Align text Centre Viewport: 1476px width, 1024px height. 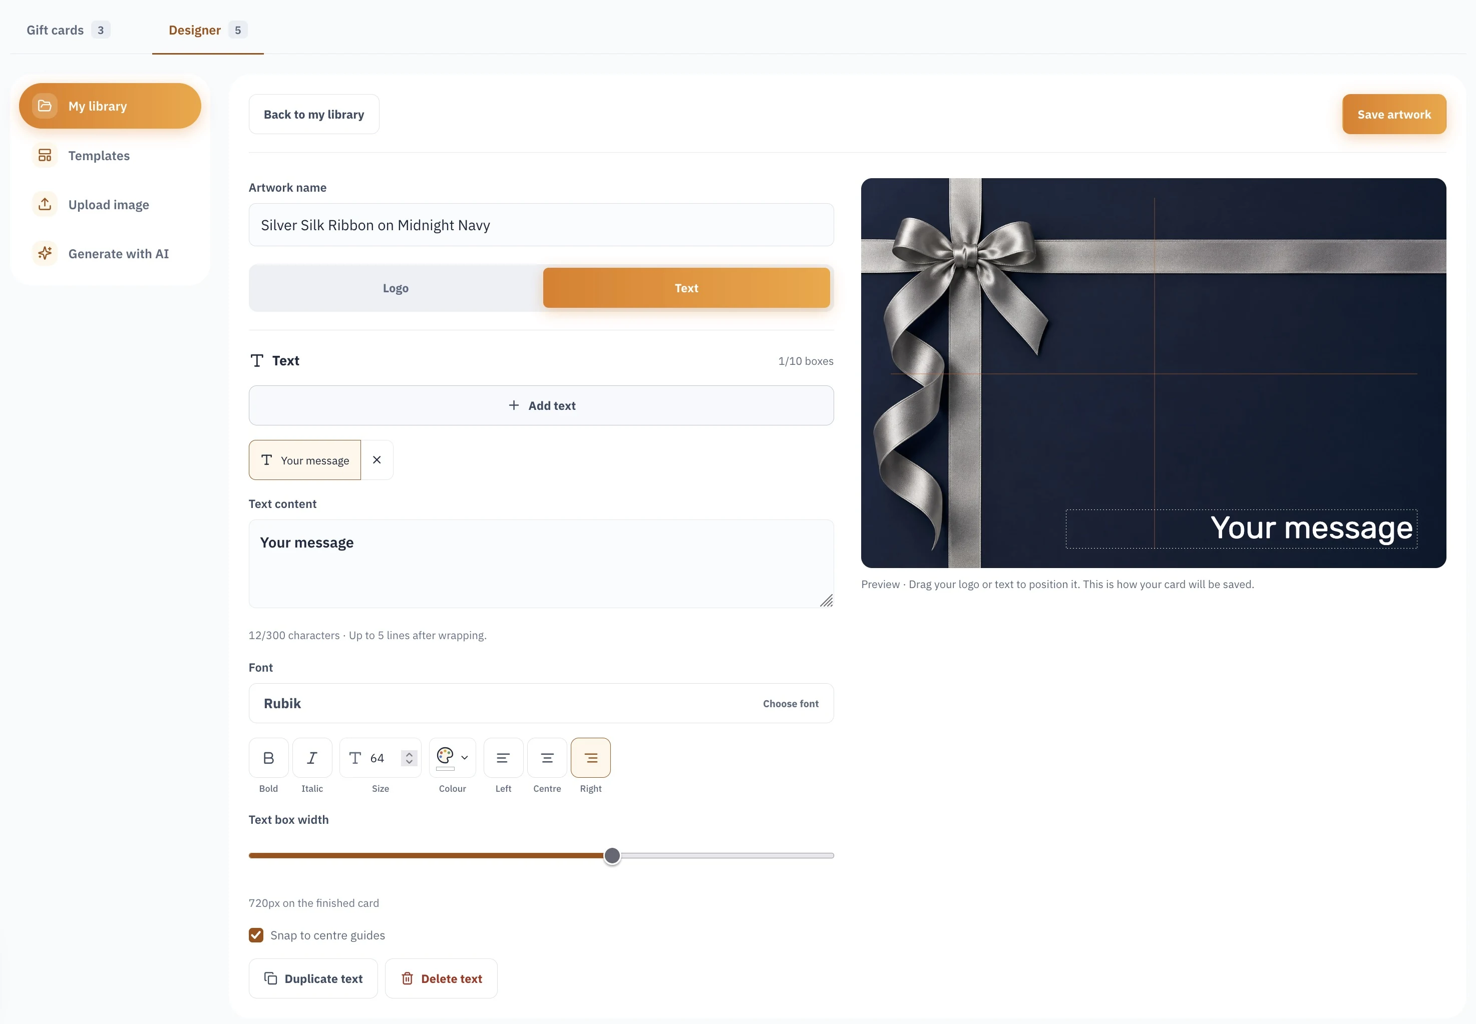click(x=547, y=758)
